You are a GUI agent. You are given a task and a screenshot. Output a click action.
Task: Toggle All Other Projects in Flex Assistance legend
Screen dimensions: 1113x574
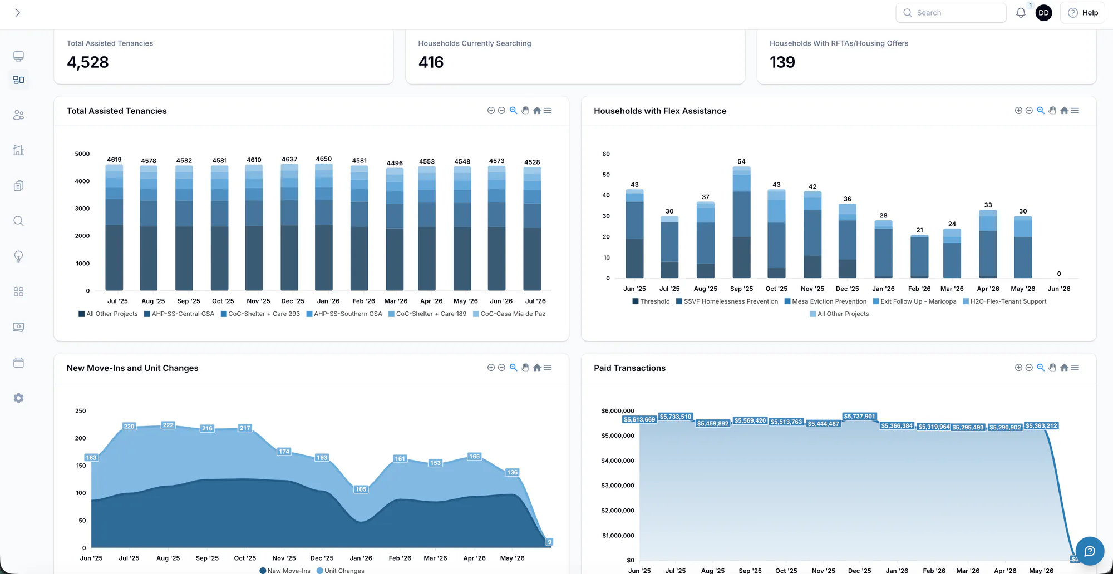coord(839,314)
